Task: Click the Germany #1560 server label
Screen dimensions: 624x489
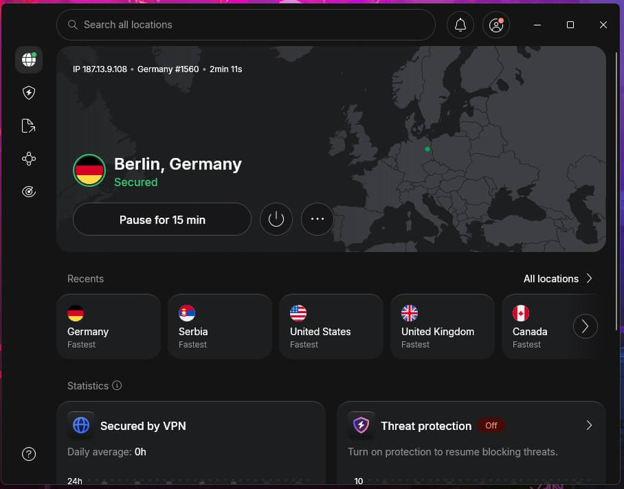Action: [168, 69]
